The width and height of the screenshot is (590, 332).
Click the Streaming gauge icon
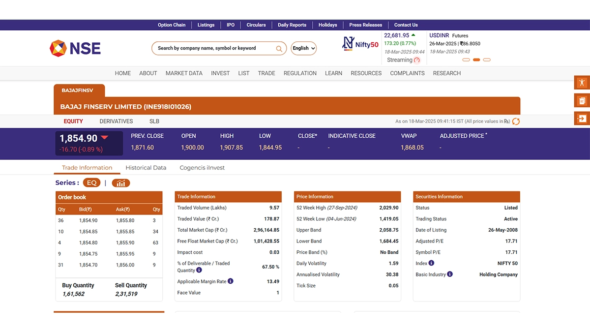tap(417, 60)
